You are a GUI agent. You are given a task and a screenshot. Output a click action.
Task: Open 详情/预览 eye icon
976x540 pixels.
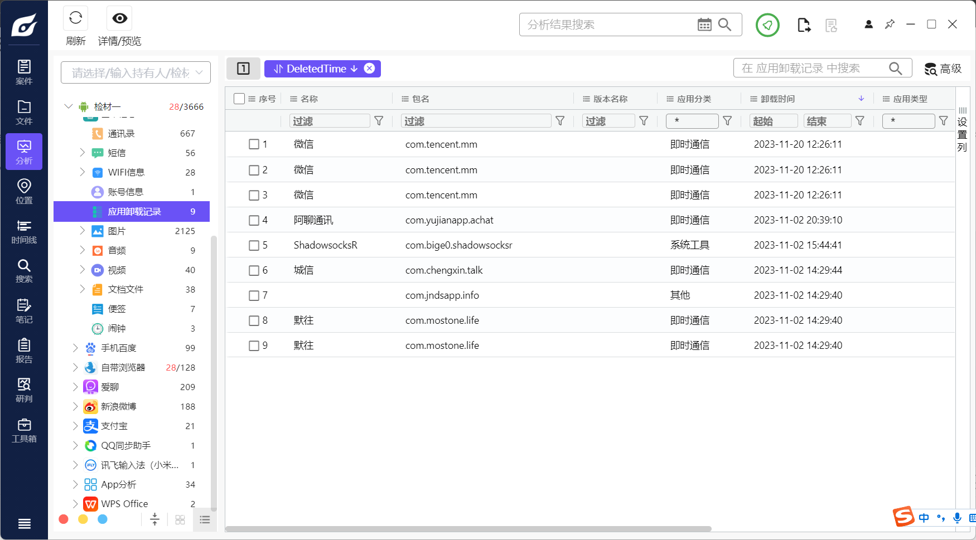119,18
